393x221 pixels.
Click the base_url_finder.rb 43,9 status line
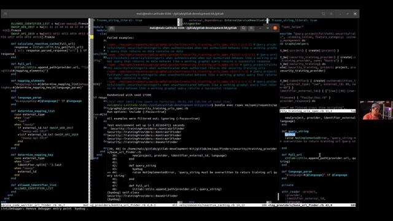click(311, 205)
